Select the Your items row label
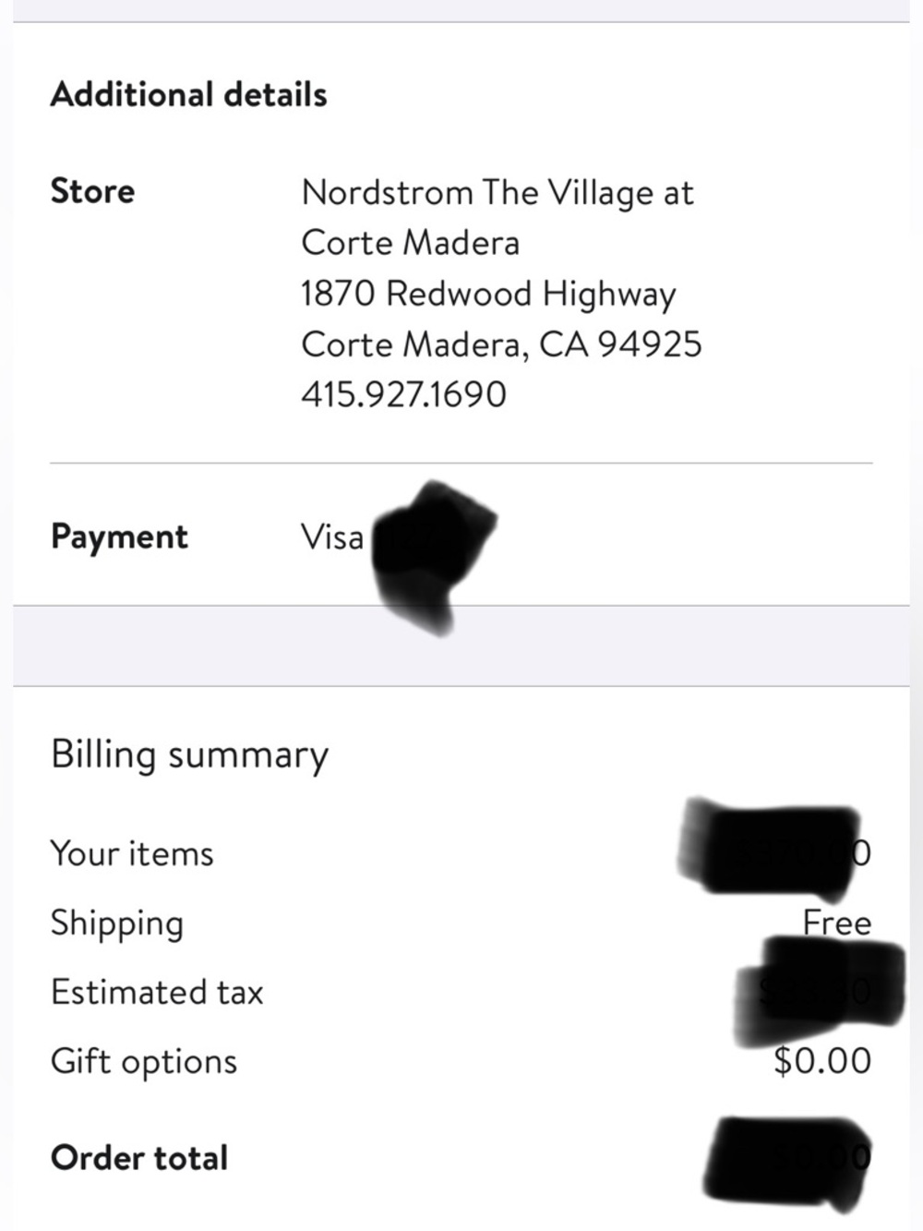 [x=132, y=853]
